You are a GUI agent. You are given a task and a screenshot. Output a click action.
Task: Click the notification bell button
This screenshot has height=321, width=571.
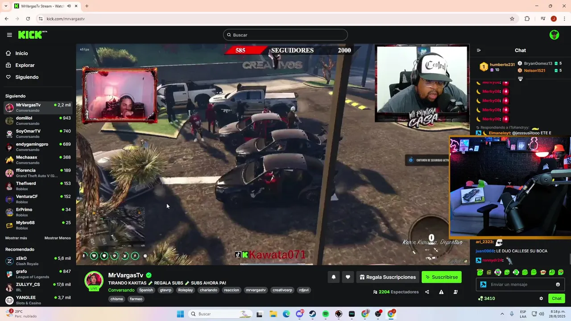(333, 277)
